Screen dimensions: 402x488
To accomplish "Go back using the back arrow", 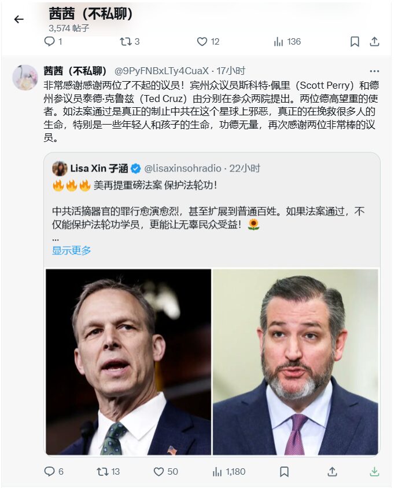I will coord(19,20).
